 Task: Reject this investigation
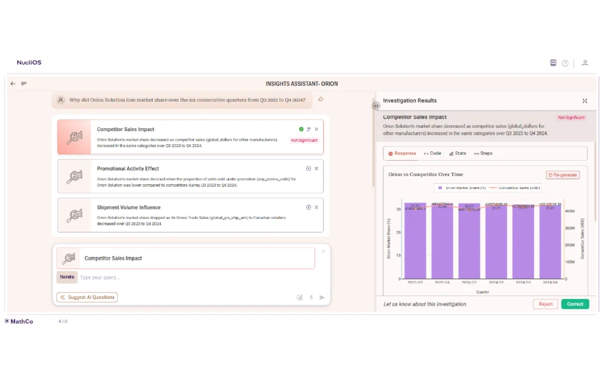pyautogui.click(x=545, y=304)
